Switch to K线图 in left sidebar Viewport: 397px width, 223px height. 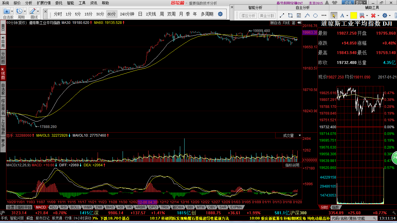[3, 74]
